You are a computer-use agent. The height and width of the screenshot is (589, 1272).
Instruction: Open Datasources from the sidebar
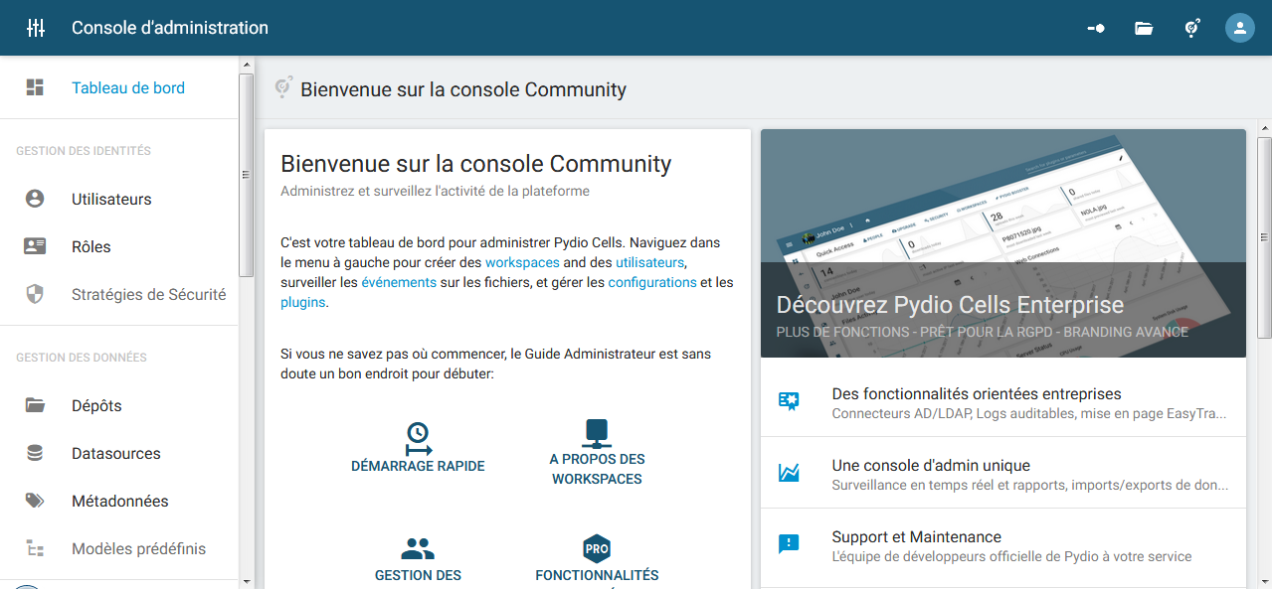(115, 453)
